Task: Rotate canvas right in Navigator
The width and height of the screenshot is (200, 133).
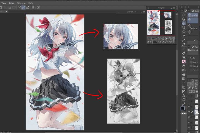Action: (x=163, y=42)
